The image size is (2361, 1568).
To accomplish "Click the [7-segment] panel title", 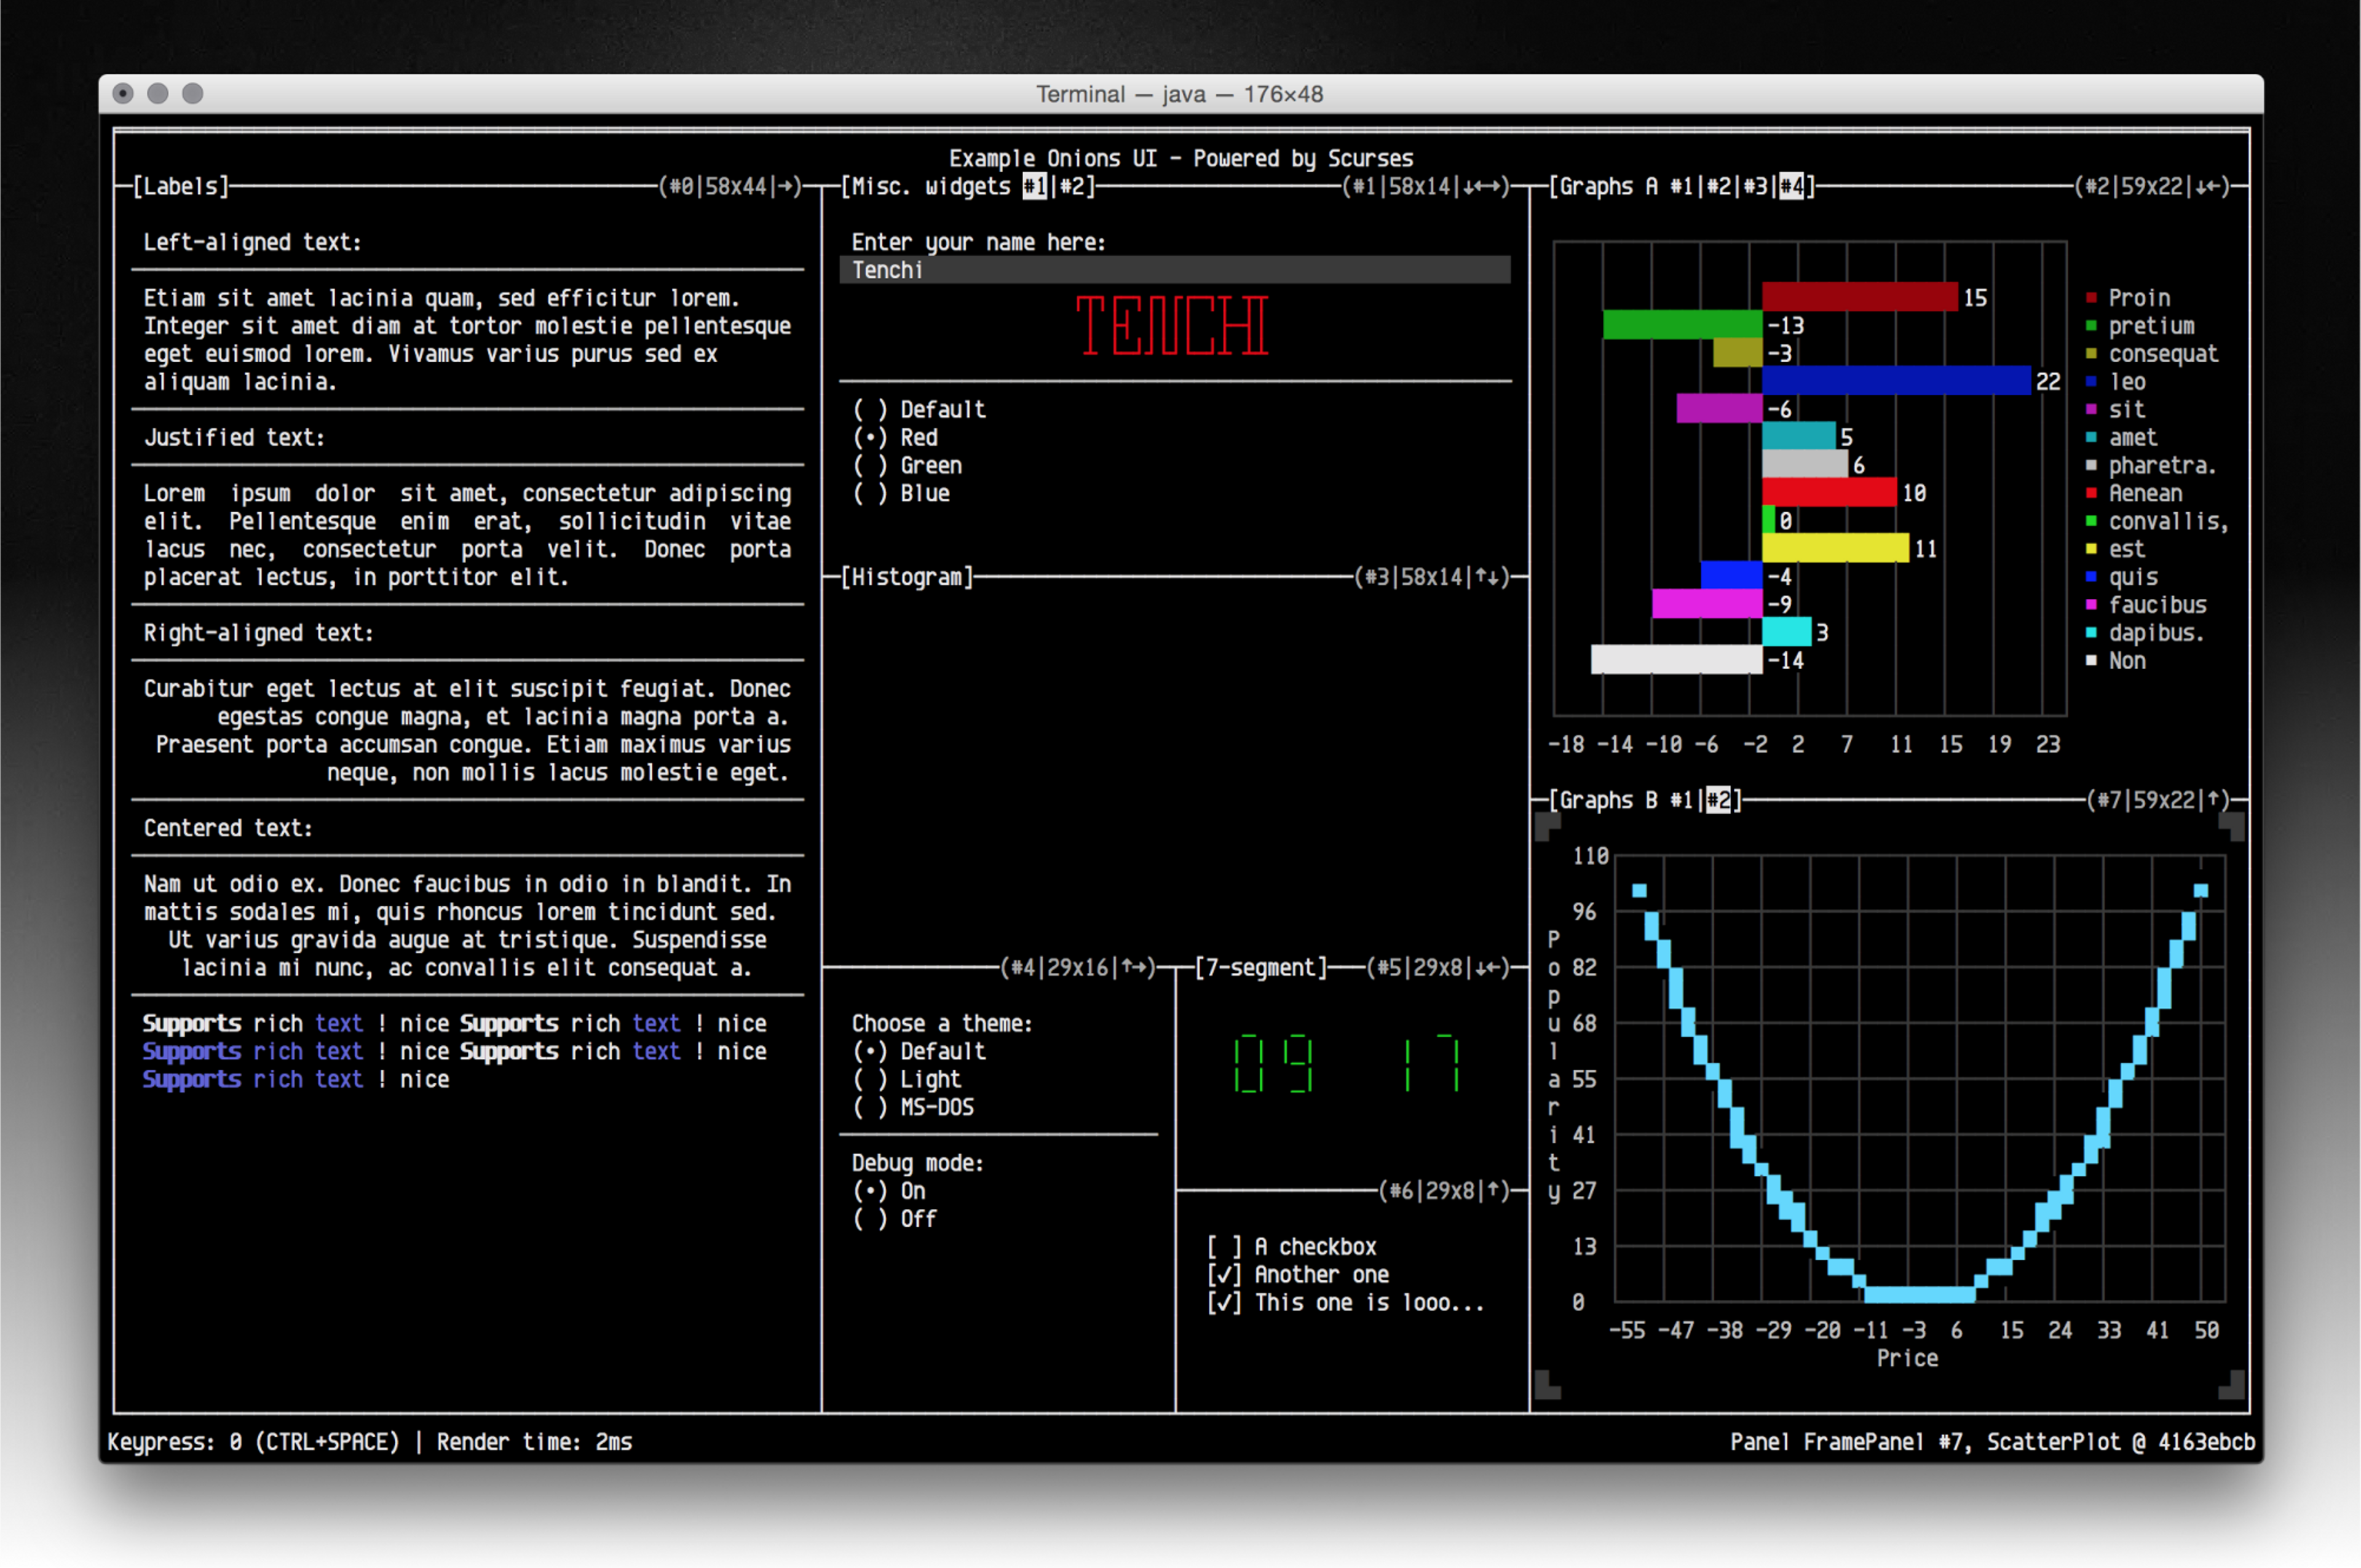I will (x=1261, y=967).
